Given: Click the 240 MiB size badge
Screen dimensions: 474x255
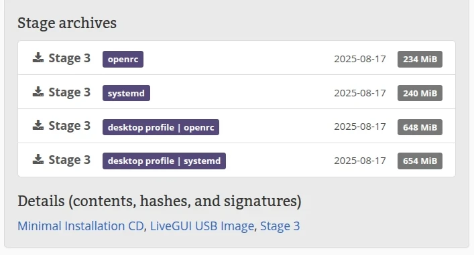Looking at the screenshot, I should [x=420, y=93].
